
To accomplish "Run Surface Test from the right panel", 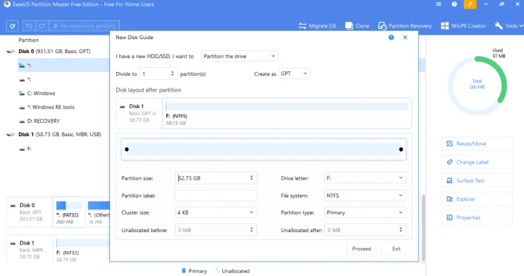I will pos(477,181).
